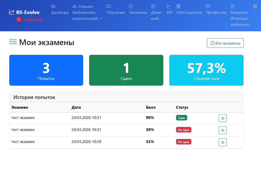This screenshot has width=261, height=176.
Task: Click the Статус column header
Action: click(182, 107)
